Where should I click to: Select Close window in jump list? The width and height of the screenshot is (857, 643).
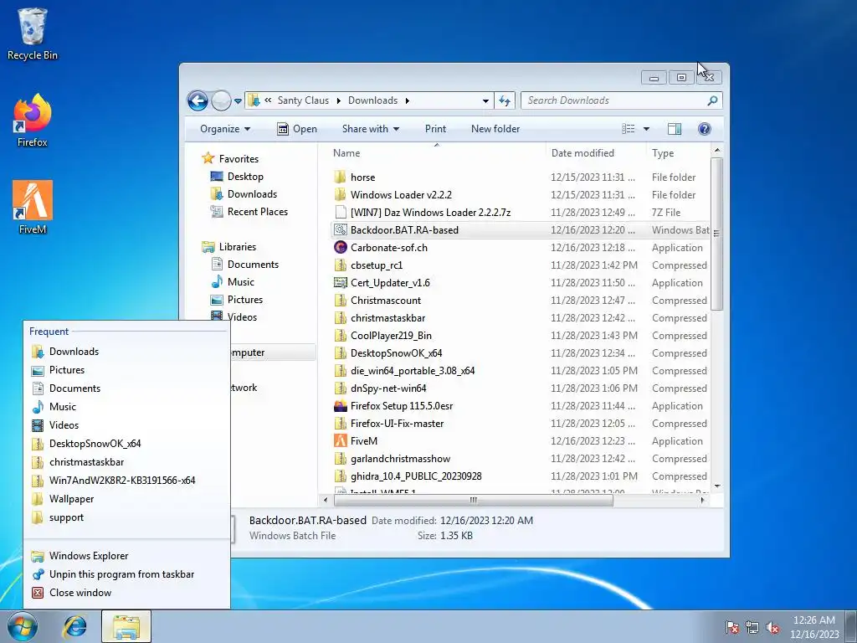tap(126, 593)
